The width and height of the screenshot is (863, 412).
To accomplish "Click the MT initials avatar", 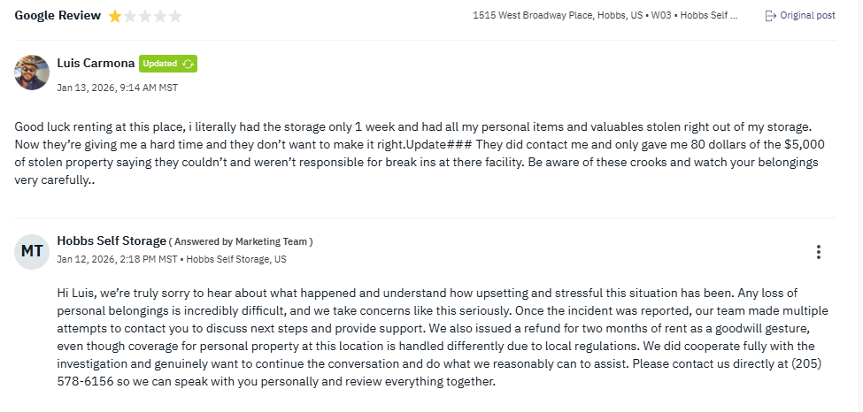I will coord(32,251).
